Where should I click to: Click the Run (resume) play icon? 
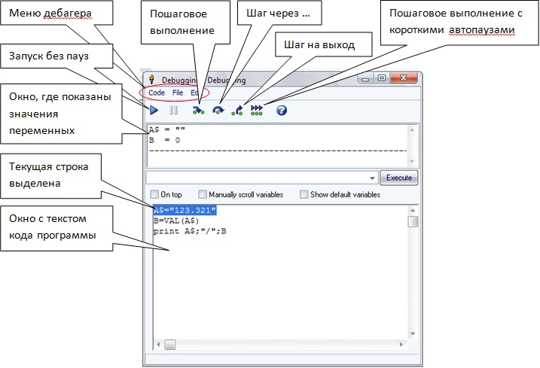point(154,111)
